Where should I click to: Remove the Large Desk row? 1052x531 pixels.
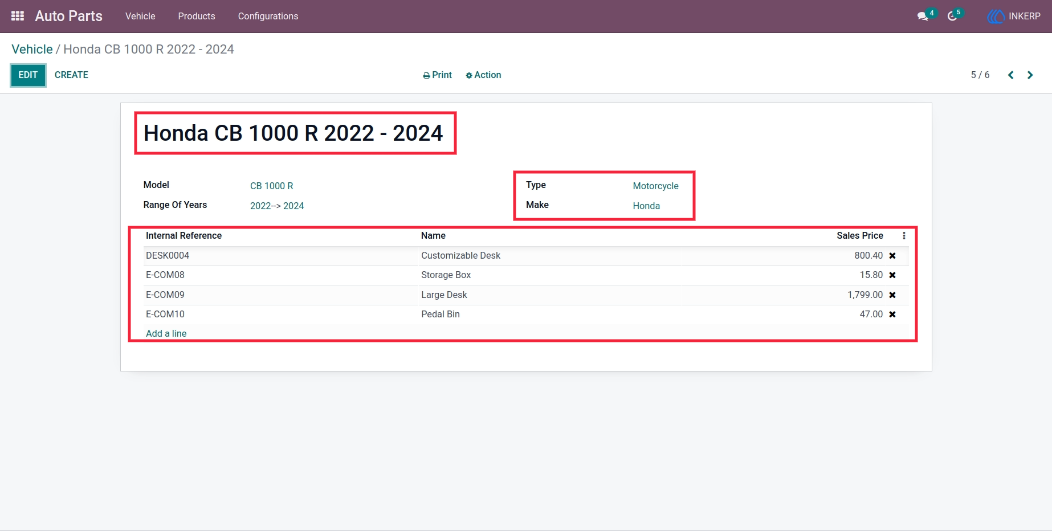[892, 295]
